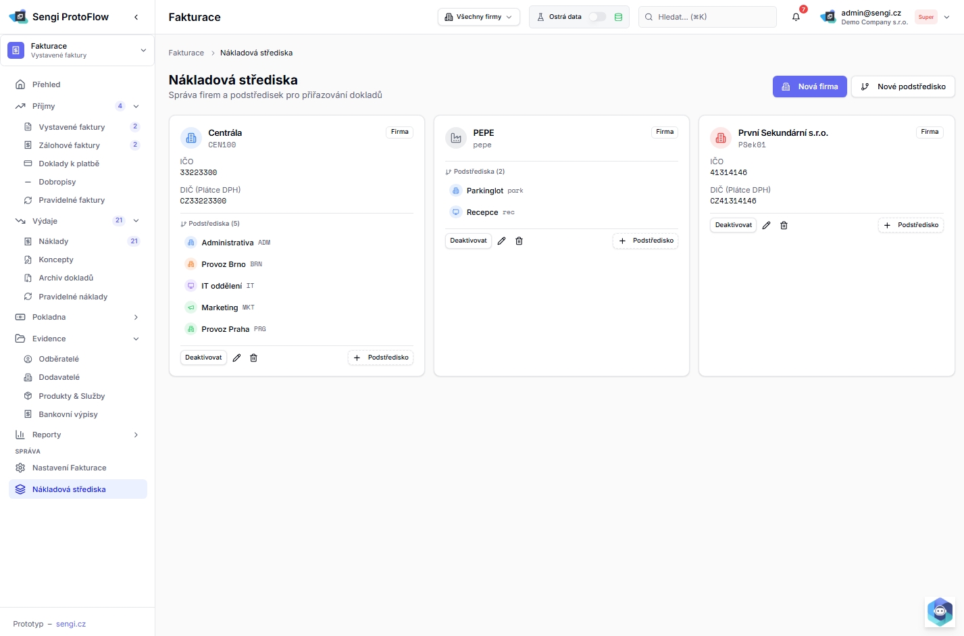Go to Nastavení Fakturace menu item
The height and width of the screenshot is (636, 964).
[x=69, y=468]
